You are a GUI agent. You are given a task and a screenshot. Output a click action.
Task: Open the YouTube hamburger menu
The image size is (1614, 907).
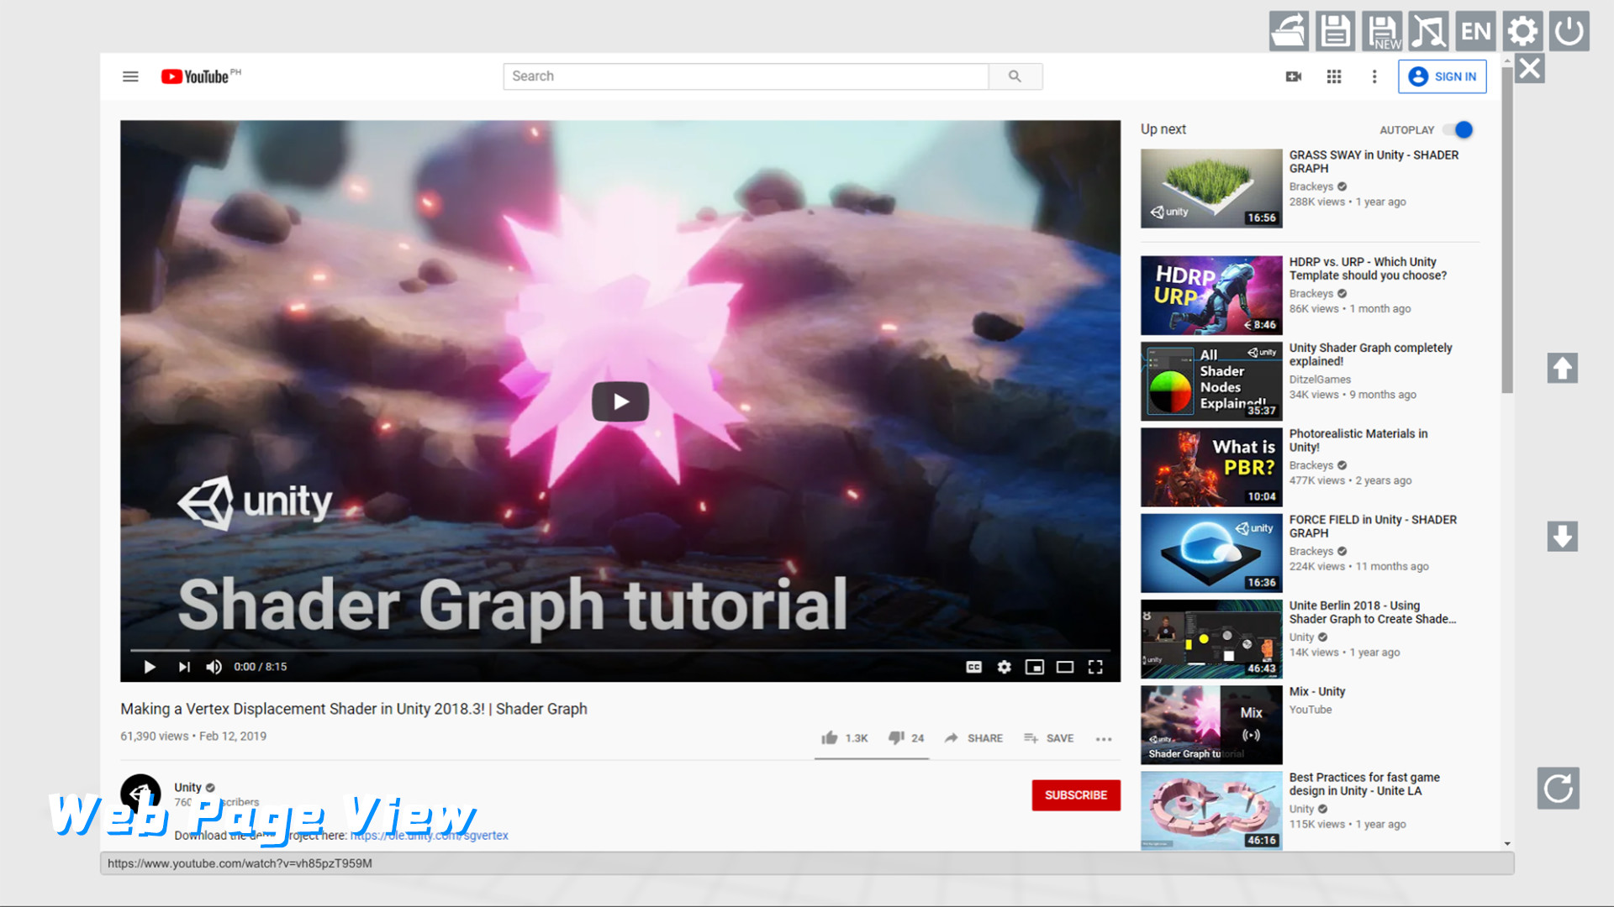[x=130, y=76]
